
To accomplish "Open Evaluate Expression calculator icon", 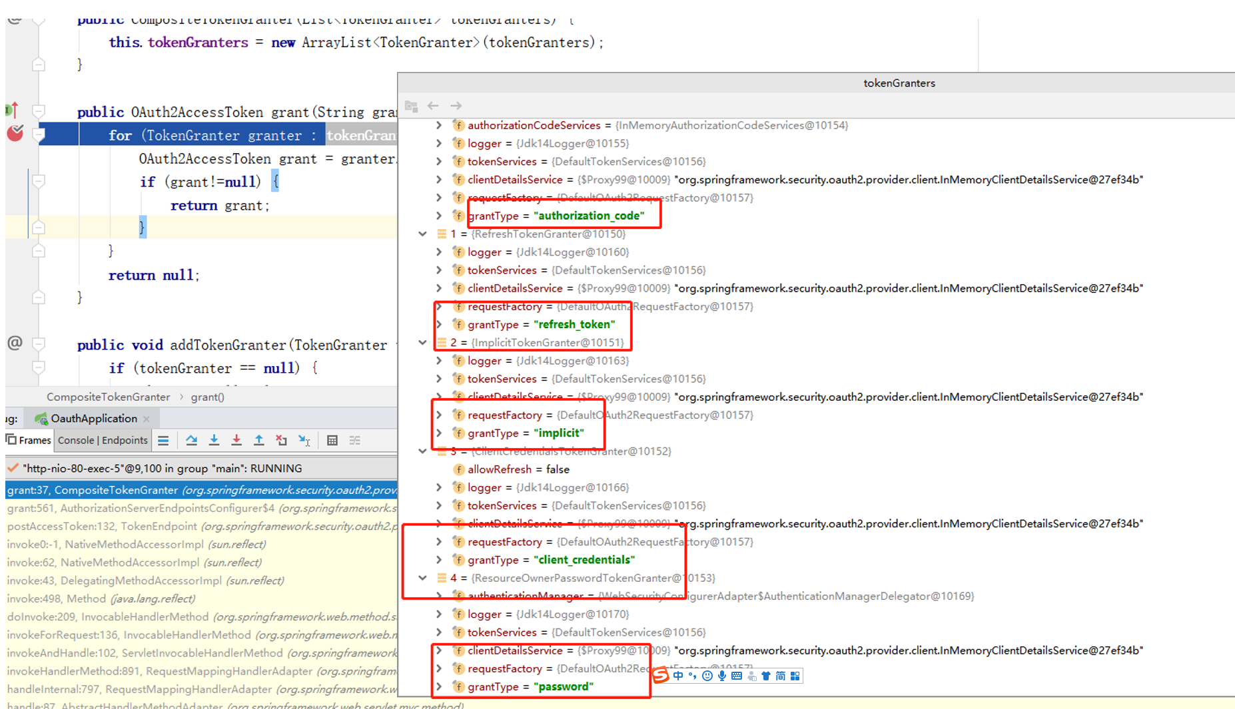I will click(x=332, y=440).
